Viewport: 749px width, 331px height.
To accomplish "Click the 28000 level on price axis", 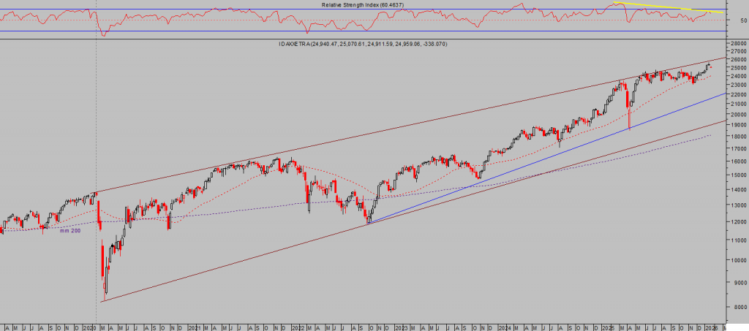I will (737, 45).
